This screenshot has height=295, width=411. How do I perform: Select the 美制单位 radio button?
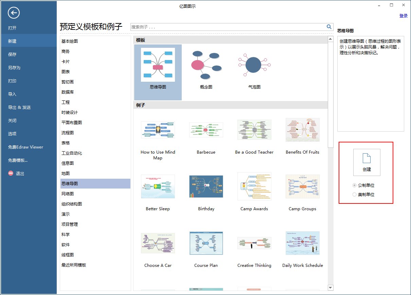[354, 194]
